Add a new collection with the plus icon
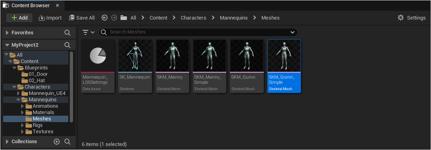 pos(57,142)
